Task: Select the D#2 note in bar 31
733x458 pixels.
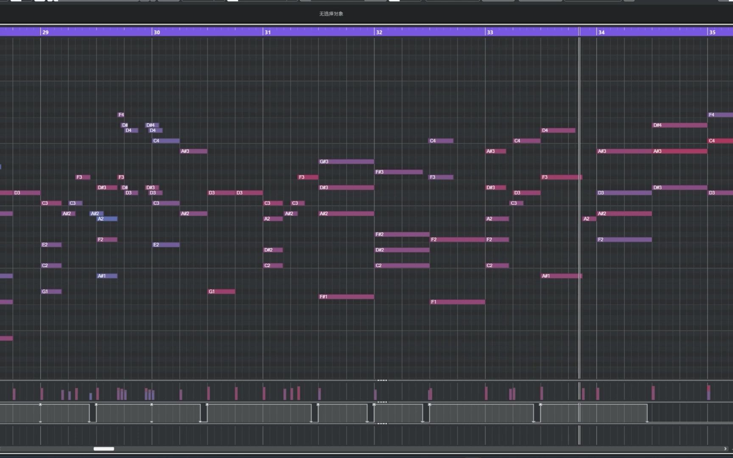Action: [x=273, y=250]
